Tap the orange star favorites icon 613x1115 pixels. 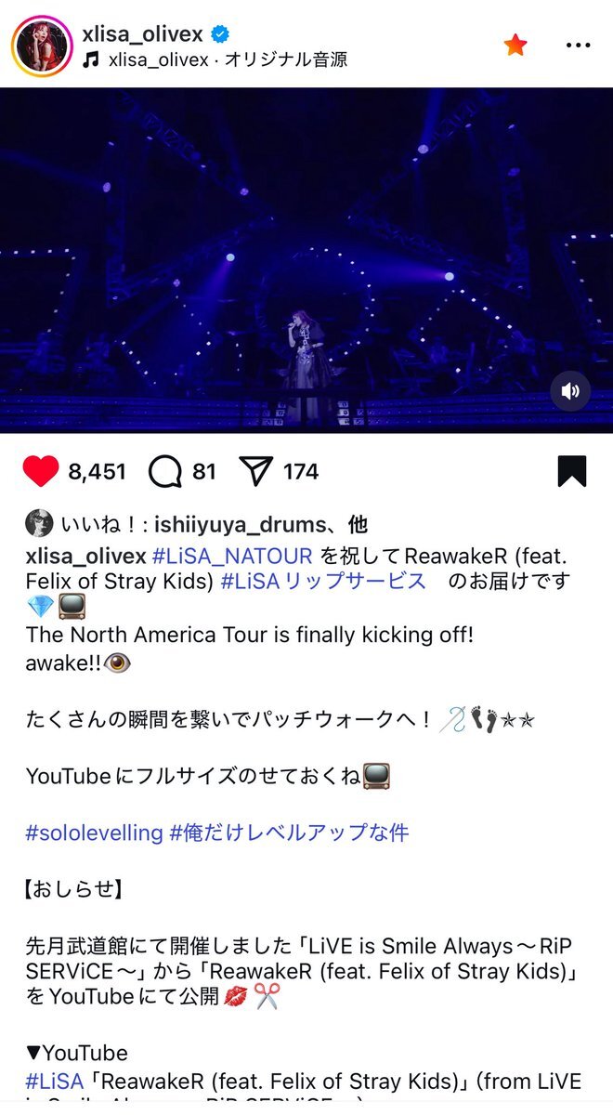click(x=515, y=44)
